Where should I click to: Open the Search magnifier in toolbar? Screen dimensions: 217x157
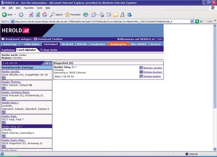pyautogui.click(x=56, y=15)
